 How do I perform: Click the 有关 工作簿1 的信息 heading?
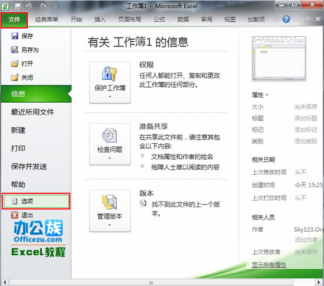[x=138, y=42]
